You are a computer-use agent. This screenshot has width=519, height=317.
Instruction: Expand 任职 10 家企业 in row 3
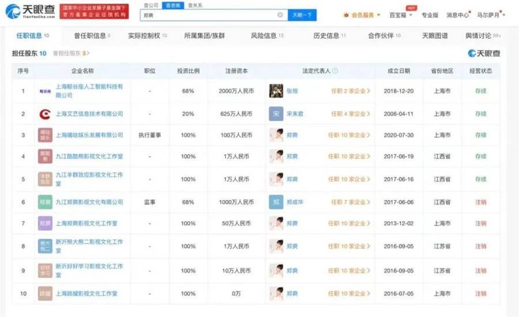coord(349,135)
